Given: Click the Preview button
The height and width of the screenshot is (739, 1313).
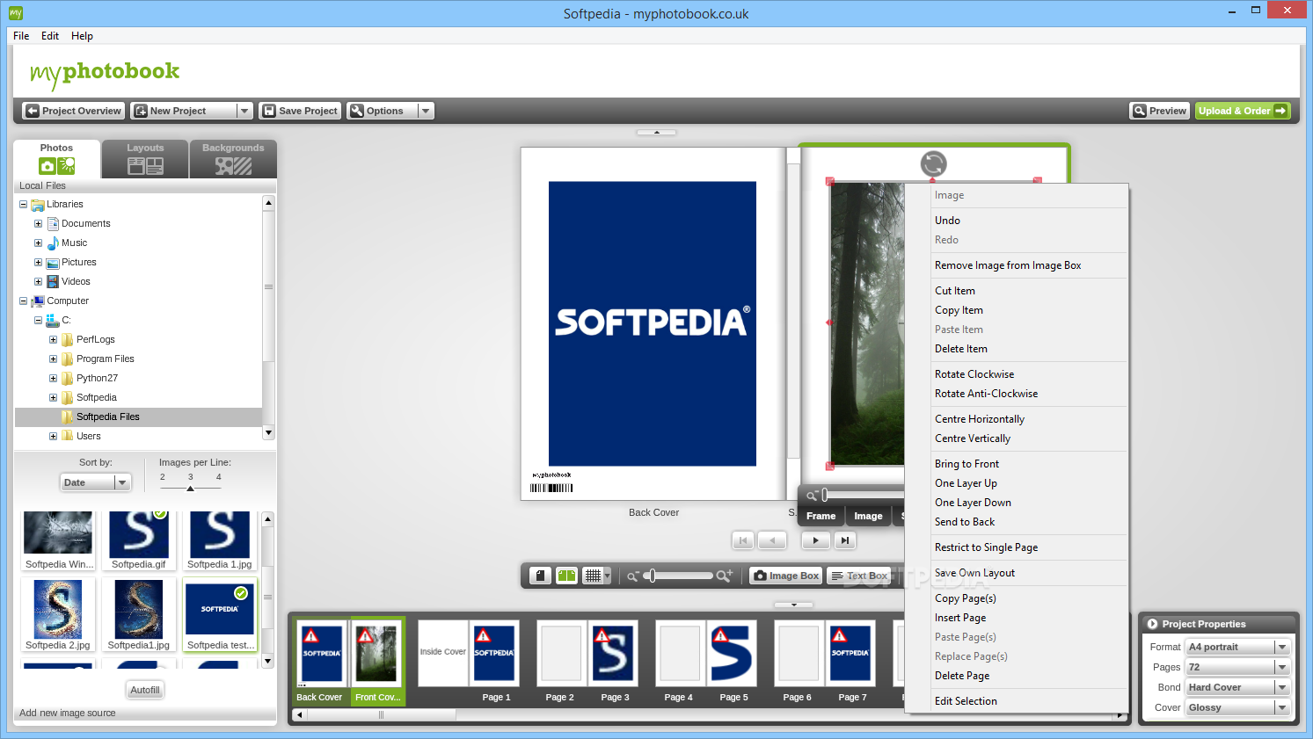Looking at the screenshot, I should pyautogui.click(x=1159, y=111).
